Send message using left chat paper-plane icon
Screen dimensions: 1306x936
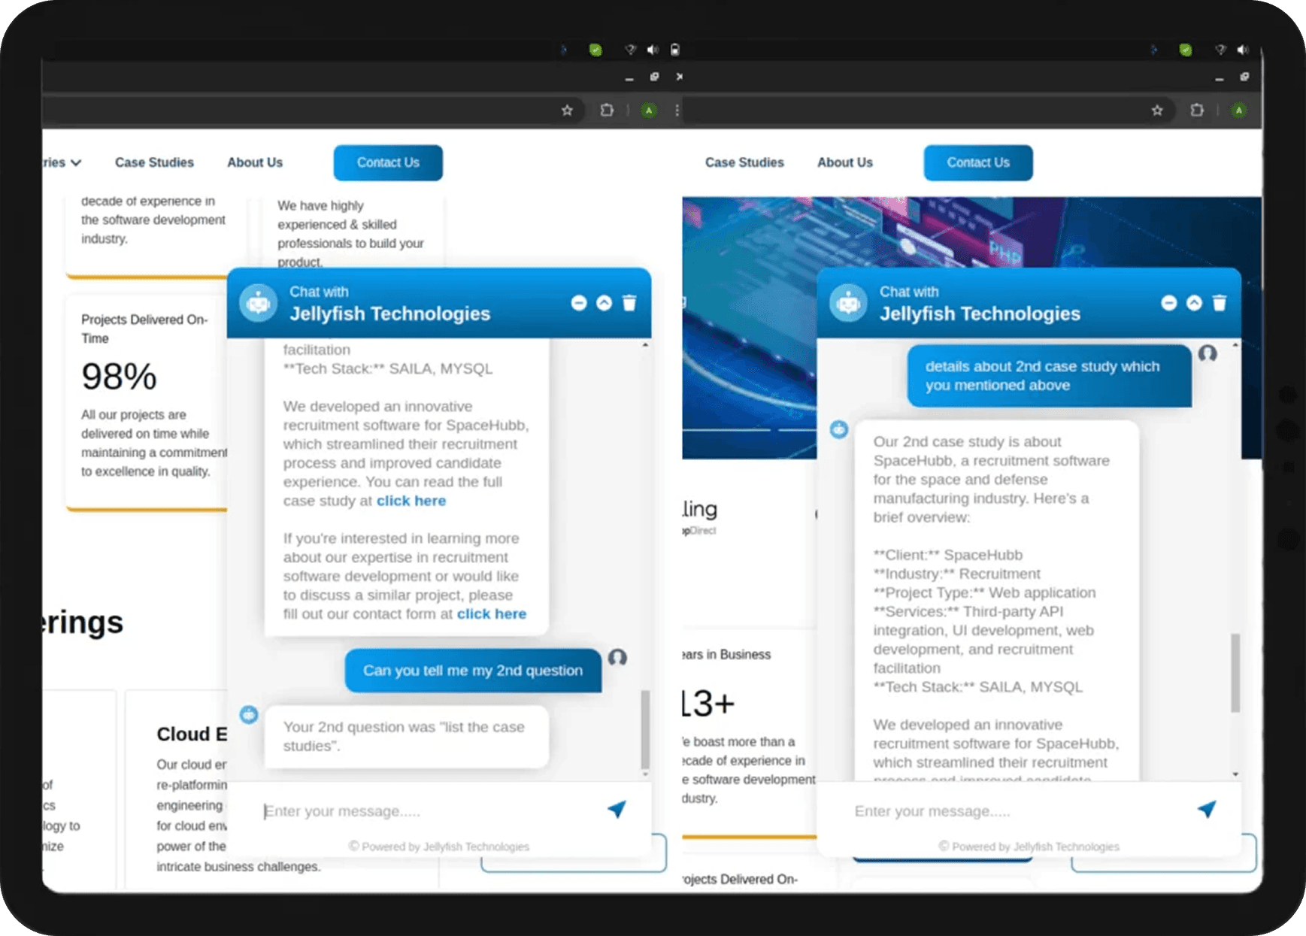pyautogui.click(x=617, y=809)
